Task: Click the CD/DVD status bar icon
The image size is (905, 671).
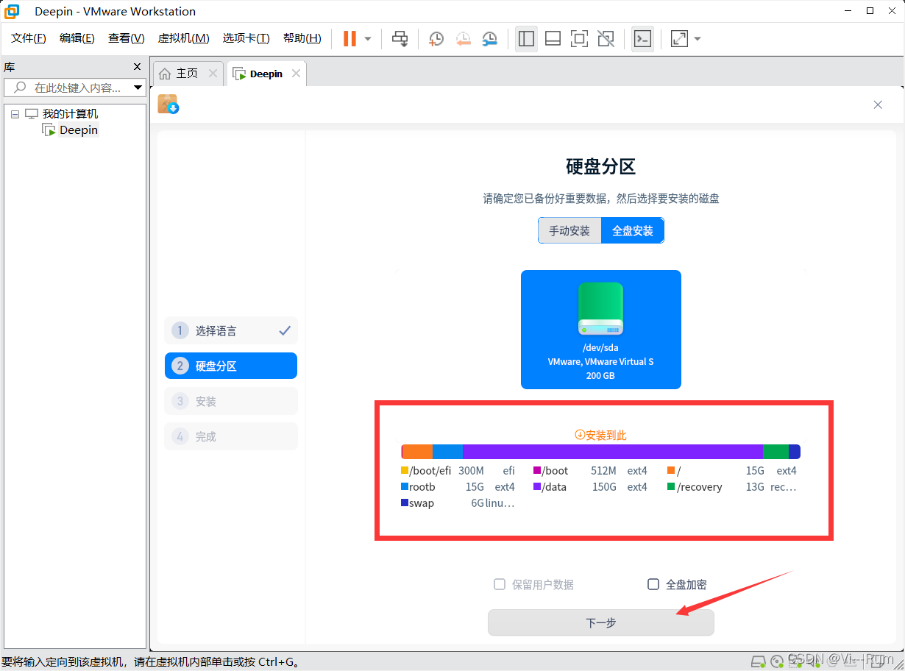Action: 777,661
